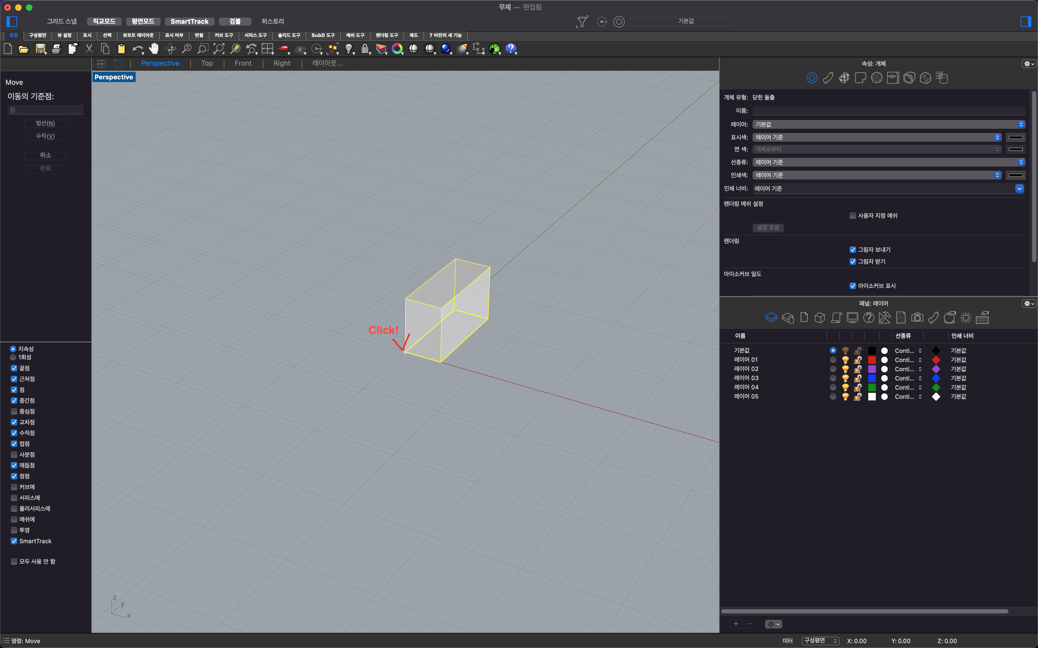Click the filter funnel icon in title bar
Image resolution: width=1038 pixels, height=648 pixels.
pyautogui.click(x=582, y=21)
